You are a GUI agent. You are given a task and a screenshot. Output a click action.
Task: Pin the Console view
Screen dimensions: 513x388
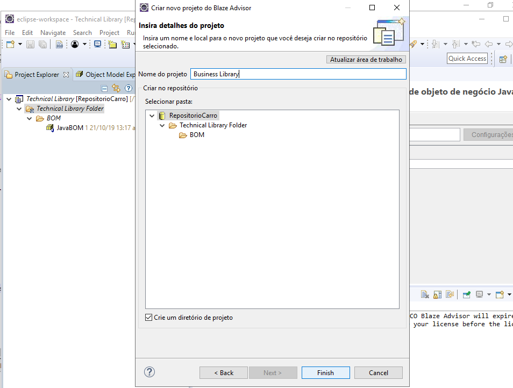tap(467, 294)
